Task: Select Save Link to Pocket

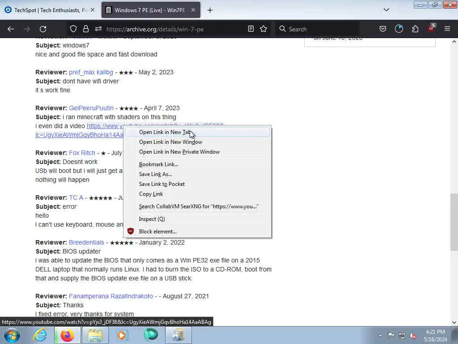Action: [x=197, y=184]
